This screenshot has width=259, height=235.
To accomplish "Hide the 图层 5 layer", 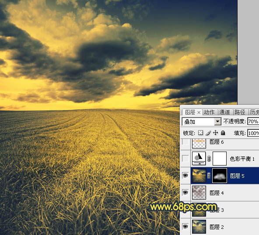I will 185,176.
